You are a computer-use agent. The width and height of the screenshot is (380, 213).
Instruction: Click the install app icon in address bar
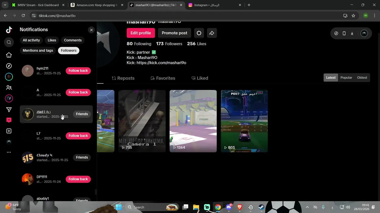click(345, 16)
